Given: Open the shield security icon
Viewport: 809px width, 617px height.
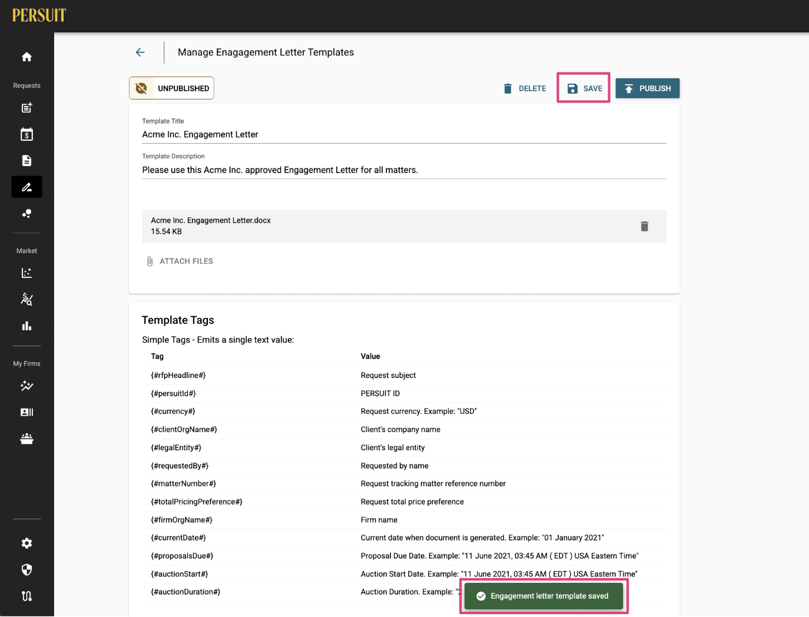Looking at the screenshot, I should tap(26, 570).
